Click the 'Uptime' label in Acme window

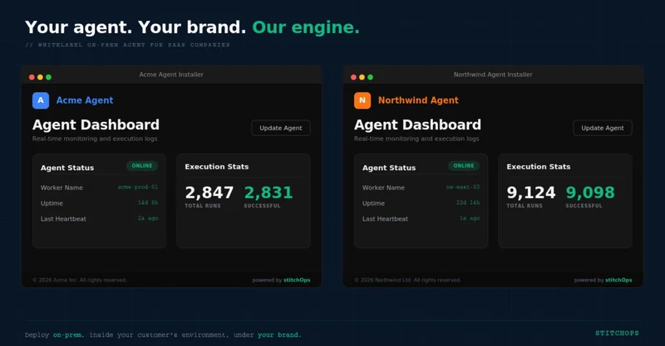coord(52,203)
